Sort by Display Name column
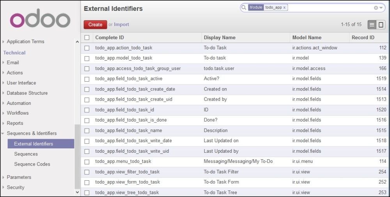 pyautogui.click(x=220, y=37)
